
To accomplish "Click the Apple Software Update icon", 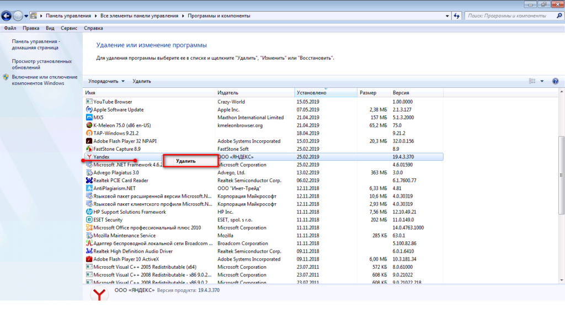I will [x=89, y=110].
